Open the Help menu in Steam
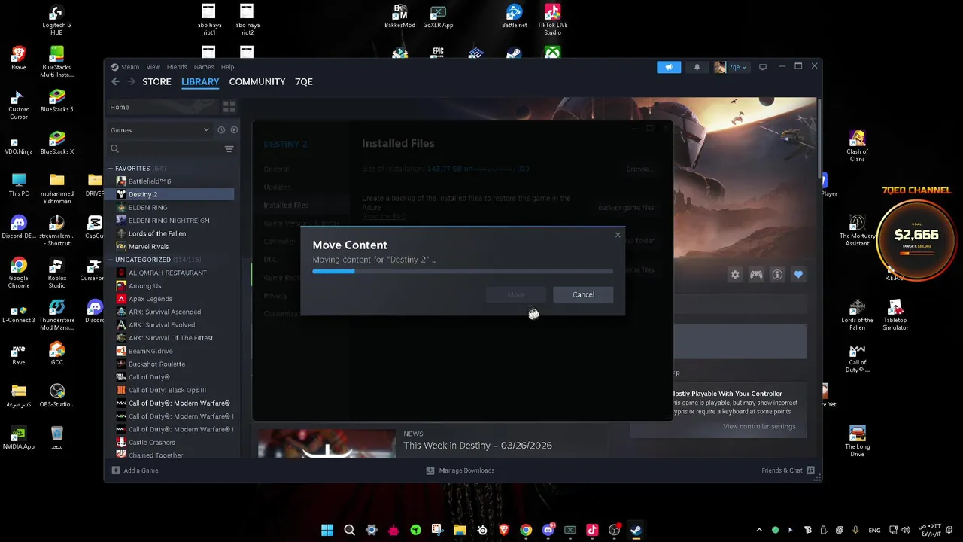The width and height of the screenshot is (963, 542). 227,67
